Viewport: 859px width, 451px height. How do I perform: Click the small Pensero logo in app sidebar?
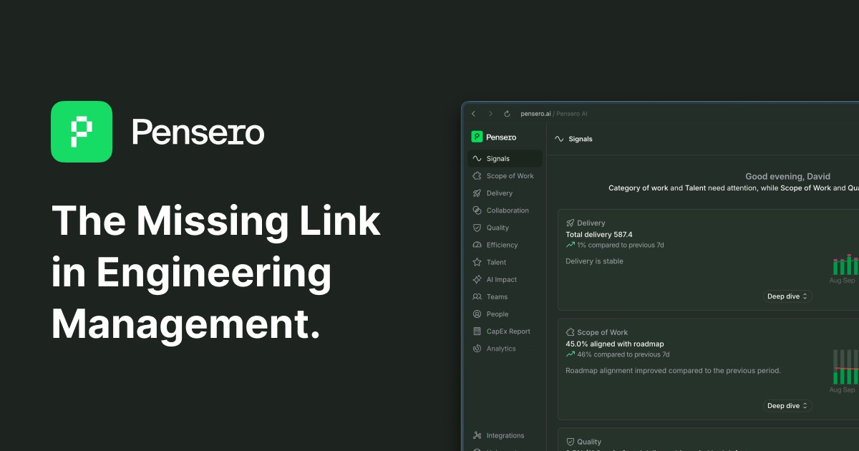(477, 137)
